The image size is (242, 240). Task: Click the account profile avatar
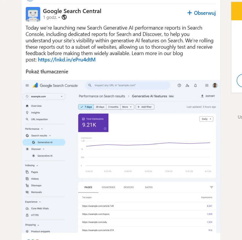pos(215,85)
